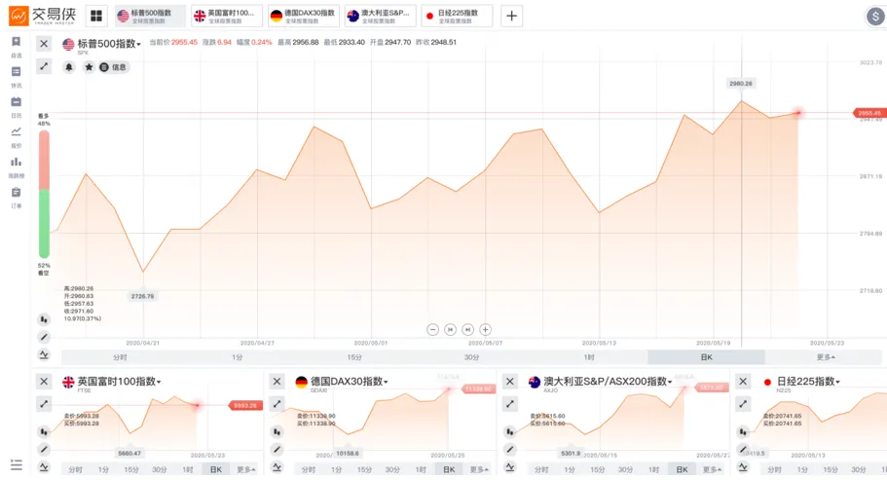Image resolution: width=887 pixels, height=480 pixels.
Task: Select 日K timeframe on main chart
Action: tap(707, 357)
